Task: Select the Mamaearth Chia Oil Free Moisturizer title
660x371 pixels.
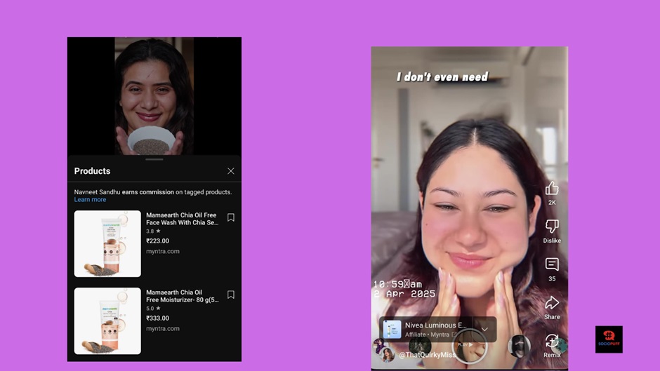Action: (183, 296)
